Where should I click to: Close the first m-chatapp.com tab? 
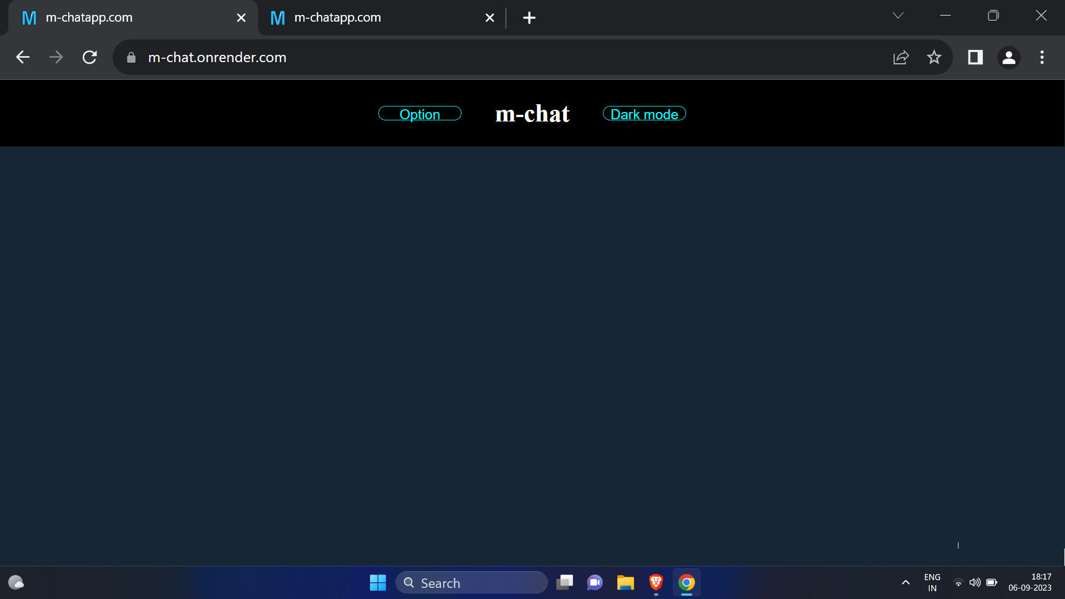coord(241,17)
